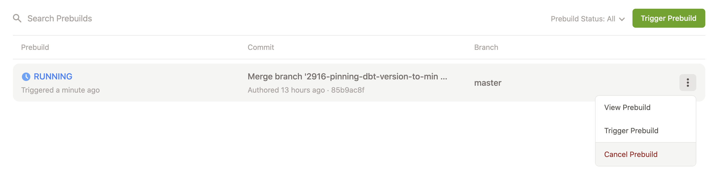Click the Triggered a minute ago timestamp
The image size is (714, 177).
pyautogui.click(x=60, y=90)
